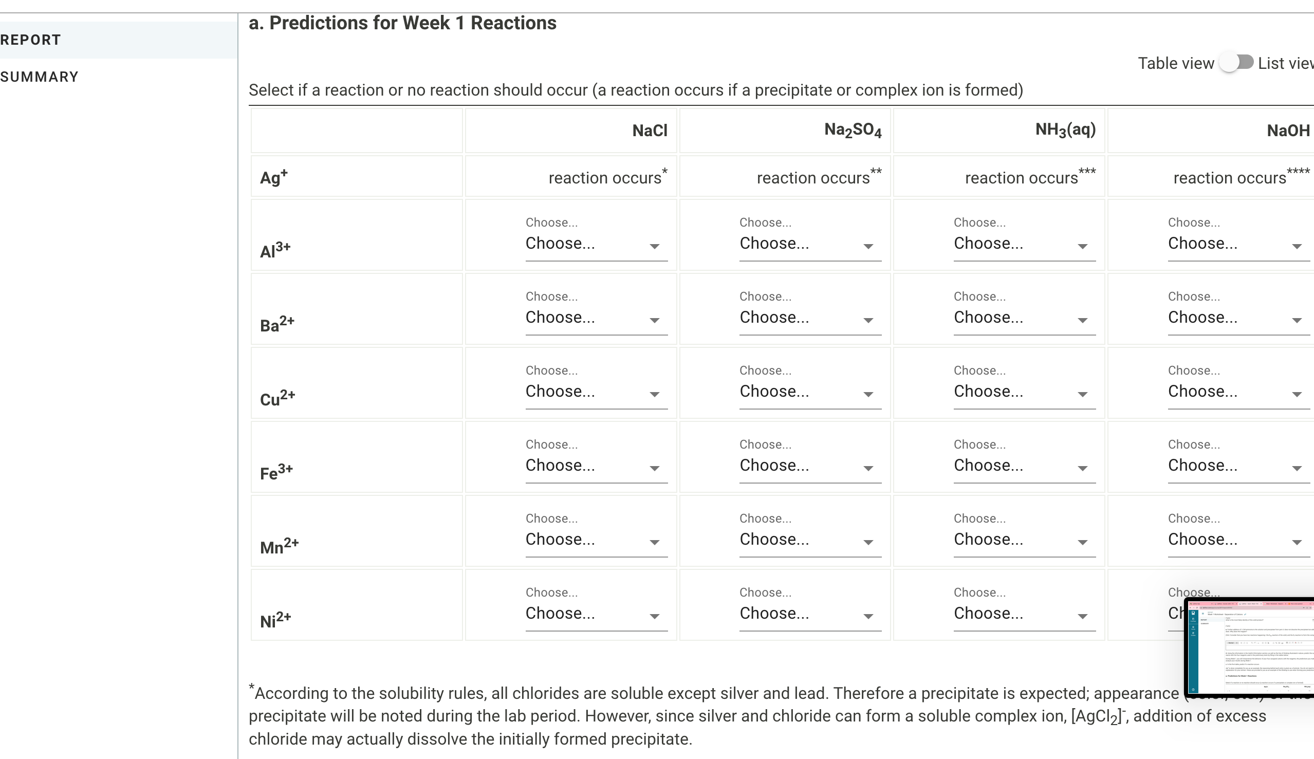Open the Mn2+ NH3(aq) Choose dropdown
This screenshot has height=759, width=1314.
1024,540
